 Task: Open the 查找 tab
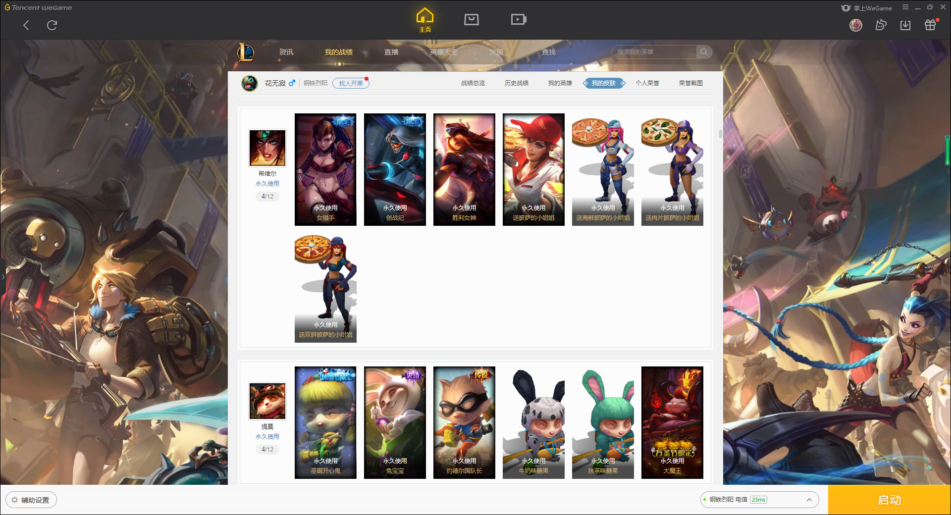(549, 52)
